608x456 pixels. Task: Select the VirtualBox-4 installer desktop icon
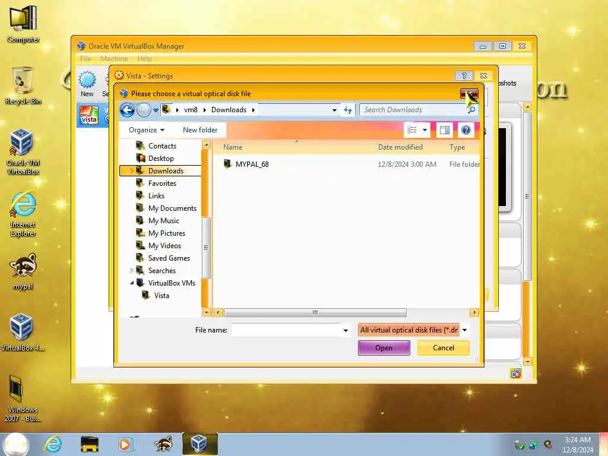(x=23, y=332)
